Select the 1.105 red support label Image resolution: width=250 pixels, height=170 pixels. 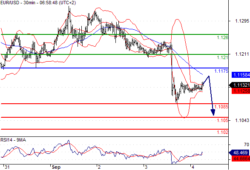point(223,120)
